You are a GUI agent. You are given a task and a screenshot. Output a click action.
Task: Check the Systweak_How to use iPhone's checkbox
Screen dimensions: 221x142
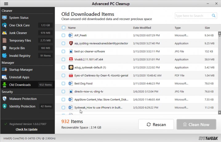point(63,108)
